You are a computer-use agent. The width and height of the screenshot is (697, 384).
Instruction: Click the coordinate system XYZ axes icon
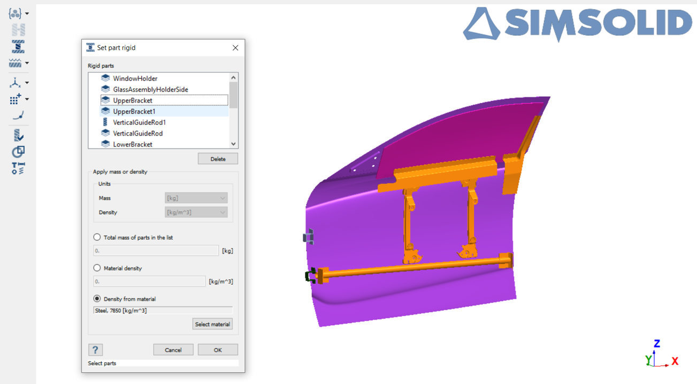pyautogui.click(x=16, y=83)
